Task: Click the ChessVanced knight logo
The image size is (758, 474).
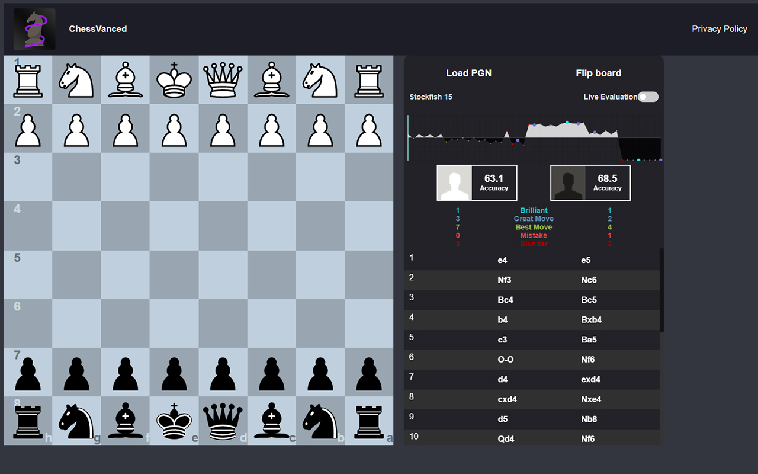Action: click(x=34, y=28)
